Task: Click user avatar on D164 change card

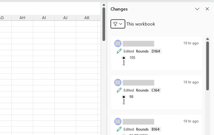Action: pyautogui.click(x=118, y=44)
